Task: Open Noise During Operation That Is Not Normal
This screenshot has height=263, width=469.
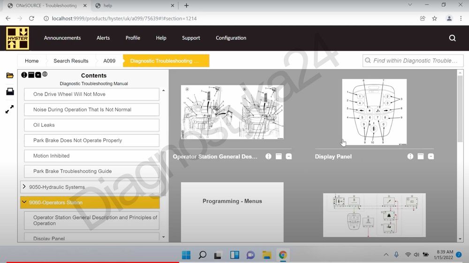Action: coord(91,109)
